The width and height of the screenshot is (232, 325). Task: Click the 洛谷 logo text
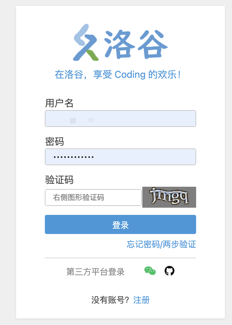tap(136, 44)
